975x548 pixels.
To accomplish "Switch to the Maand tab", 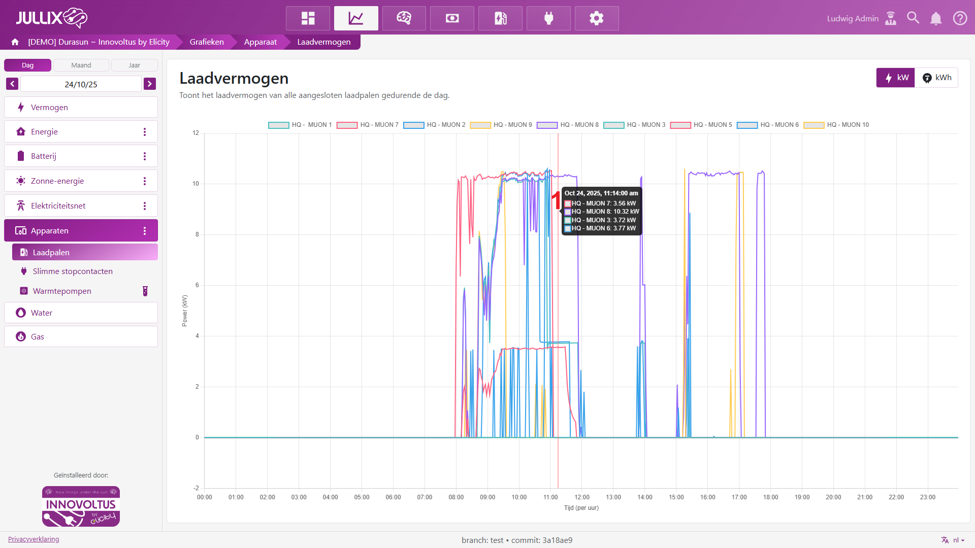I will pyautogui.click(x=81, y=65).
